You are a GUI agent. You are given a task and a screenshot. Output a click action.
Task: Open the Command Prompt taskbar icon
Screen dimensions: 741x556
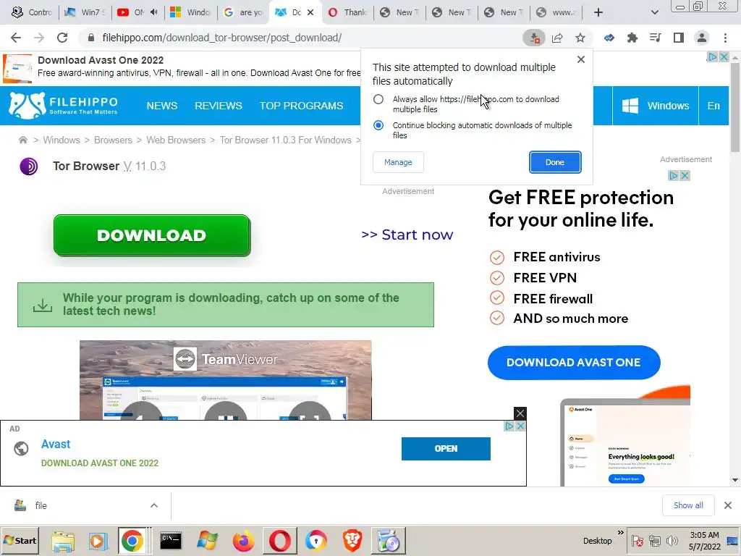pos(171,540)
